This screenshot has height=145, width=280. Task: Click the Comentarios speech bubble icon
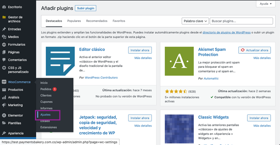click(x=4, y=60)
